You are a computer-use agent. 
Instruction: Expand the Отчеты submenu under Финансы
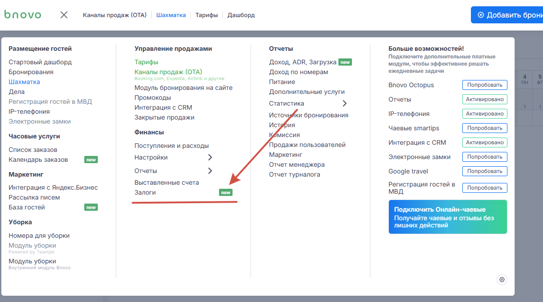[x=210, y=171]
